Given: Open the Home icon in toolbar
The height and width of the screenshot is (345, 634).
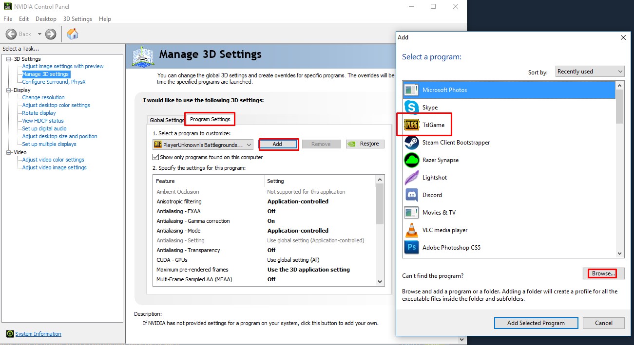Looking at the screenshot, I should point(73,34).
